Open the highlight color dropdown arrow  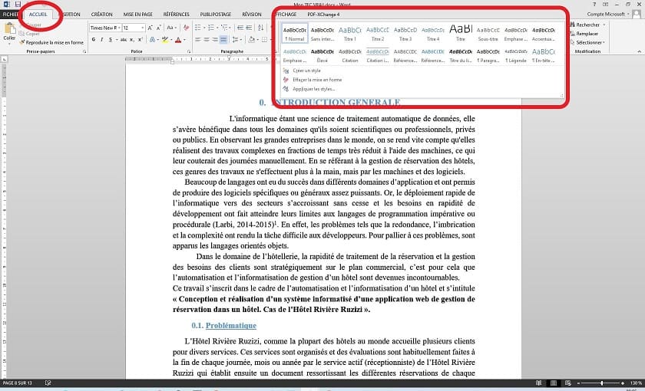[x=170, y=39]
